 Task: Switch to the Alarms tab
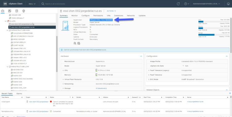click(x=19, y=93)
